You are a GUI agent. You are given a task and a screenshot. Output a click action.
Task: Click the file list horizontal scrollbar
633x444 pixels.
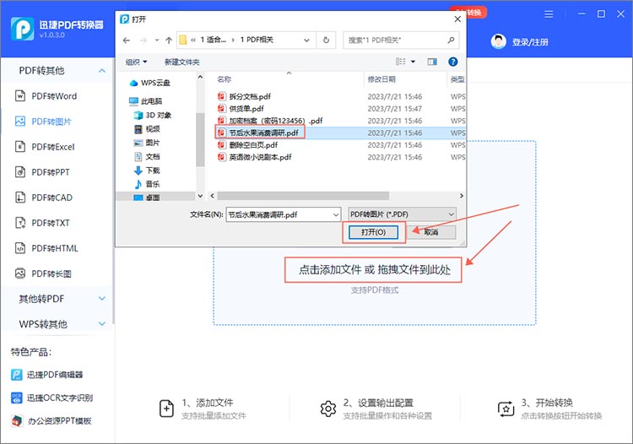303,196
